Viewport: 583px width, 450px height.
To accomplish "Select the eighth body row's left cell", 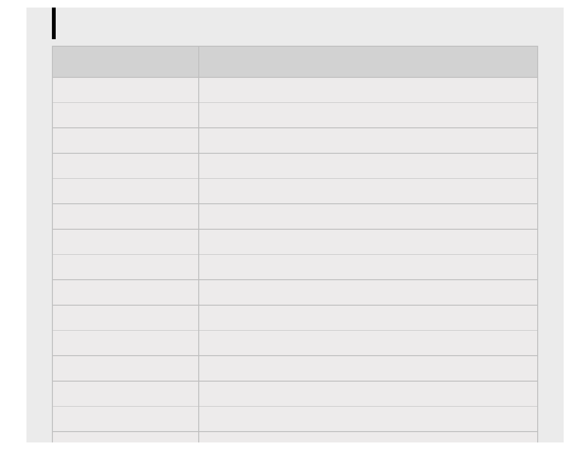I will tap(126, 267).
